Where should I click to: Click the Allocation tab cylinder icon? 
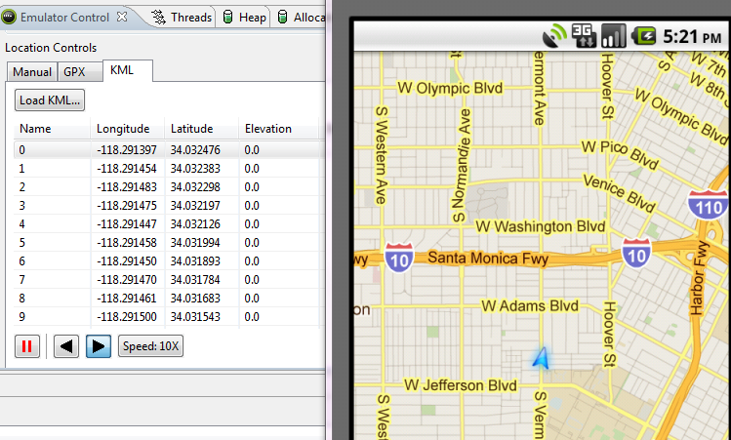pyautogui.click(x=282, y=18)
